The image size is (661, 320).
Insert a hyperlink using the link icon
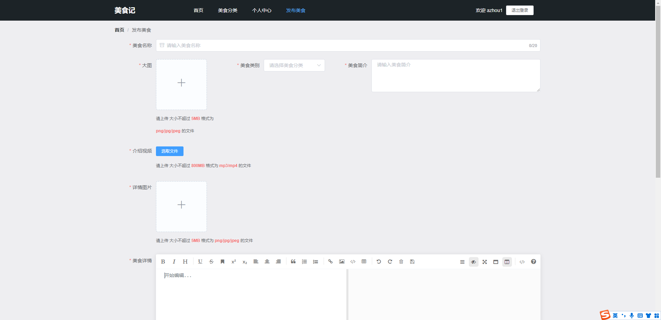coord(330,262)
